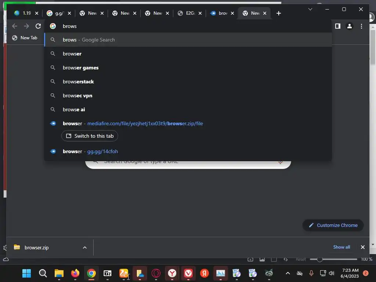Open Yandex Browser Y icon in taskbar

(172, 273)
